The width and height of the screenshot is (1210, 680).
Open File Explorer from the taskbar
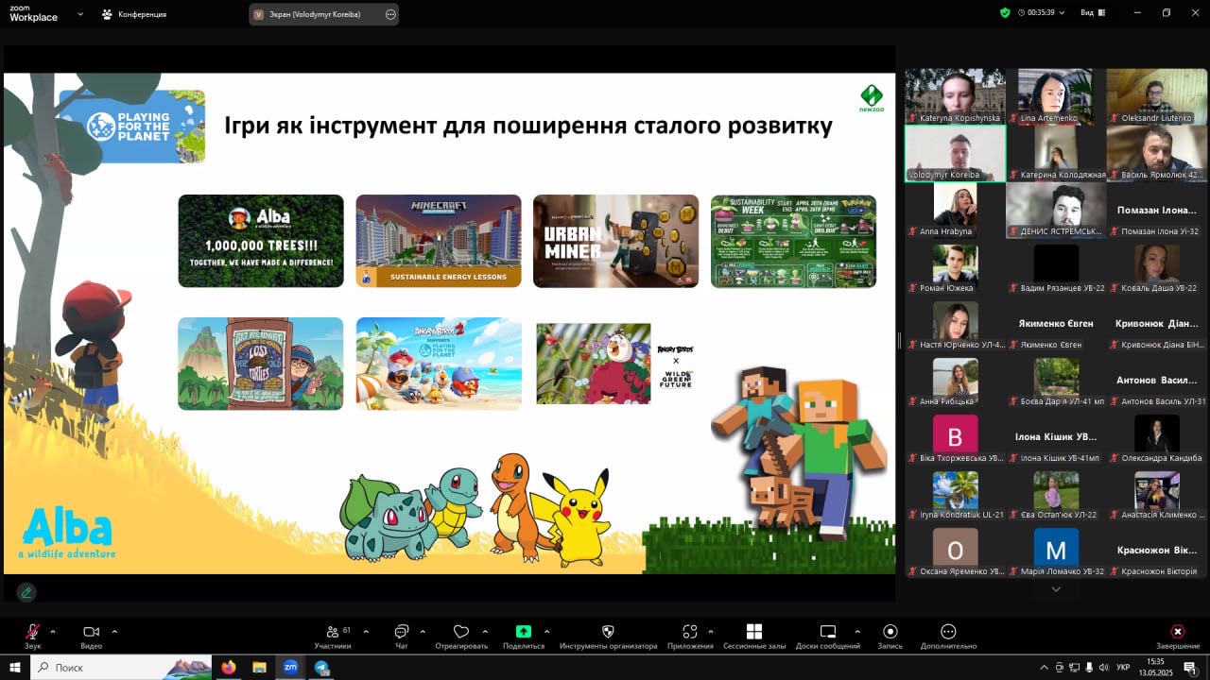click(x=259, y=667)
